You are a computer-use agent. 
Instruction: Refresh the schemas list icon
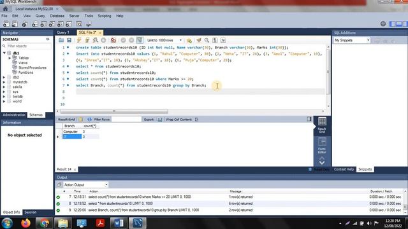tap(48, 39)
